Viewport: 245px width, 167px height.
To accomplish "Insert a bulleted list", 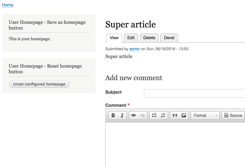I will coord(154,115).
